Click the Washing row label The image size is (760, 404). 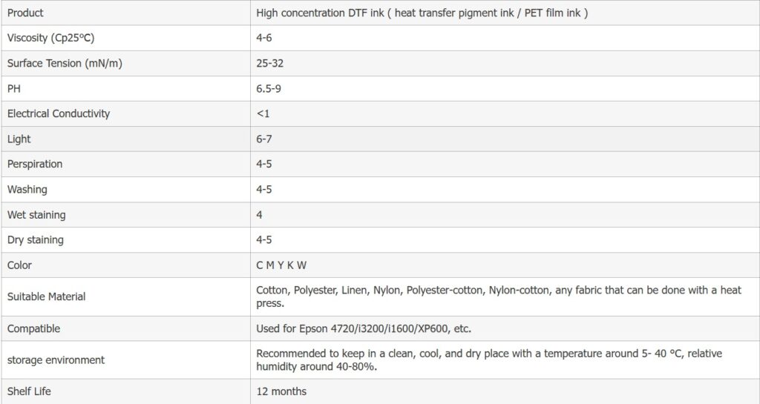tap(27, 190)
